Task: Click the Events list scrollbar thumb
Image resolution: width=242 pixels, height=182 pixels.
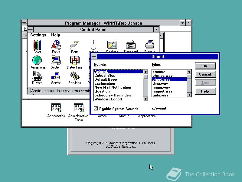Action: coord(146,76)
